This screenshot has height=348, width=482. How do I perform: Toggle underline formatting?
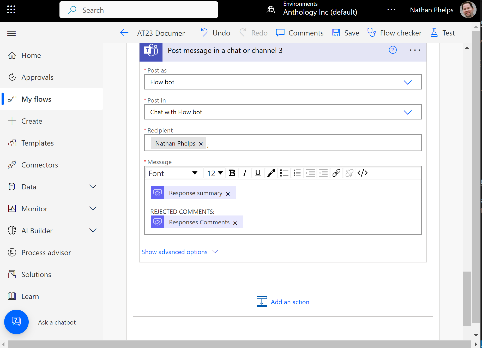tap(258, 173)
